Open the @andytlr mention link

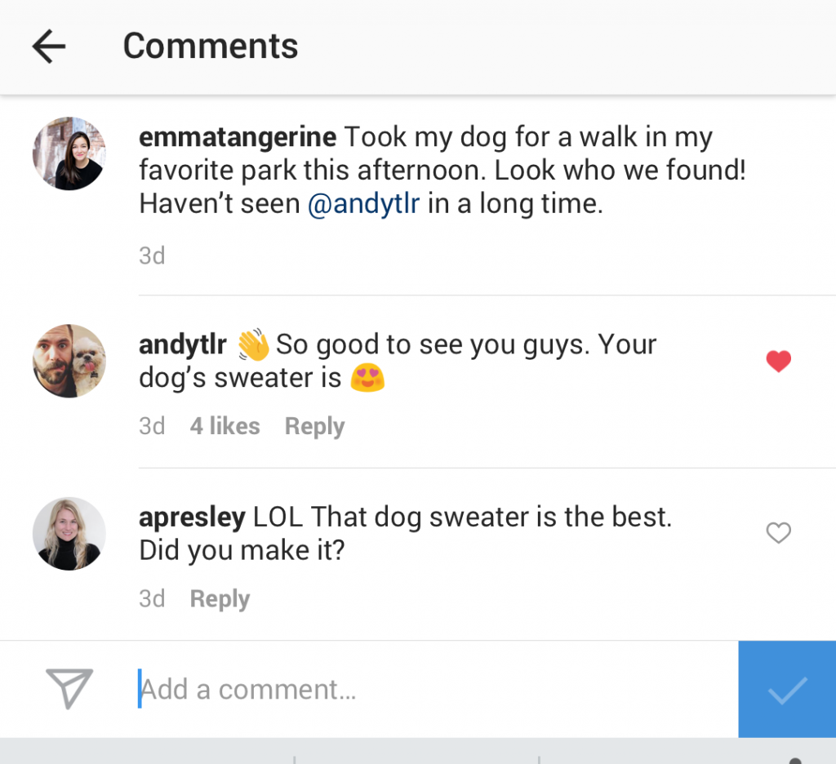(364, 203)
